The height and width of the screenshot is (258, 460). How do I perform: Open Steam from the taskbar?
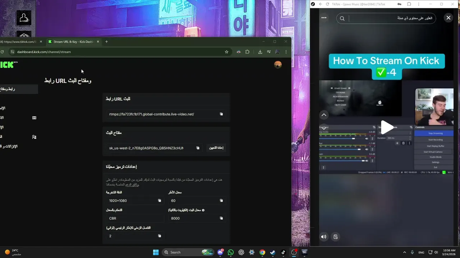pyautogui.click(x=273, y=252)
